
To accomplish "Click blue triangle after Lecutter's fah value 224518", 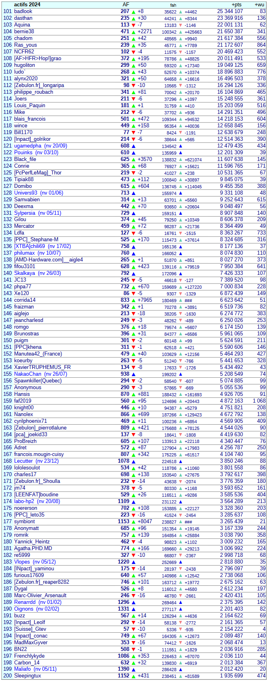I will [181, 462].
